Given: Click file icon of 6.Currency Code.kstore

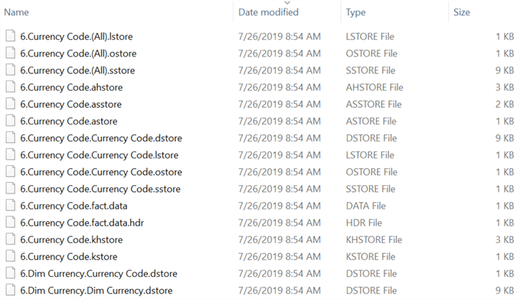Looking at the screenshot, I should (10, 256).
